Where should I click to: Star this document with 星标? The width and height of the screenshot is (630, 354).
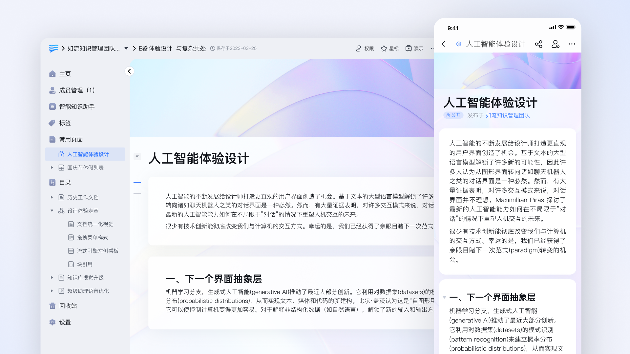[x=389, y=49]
